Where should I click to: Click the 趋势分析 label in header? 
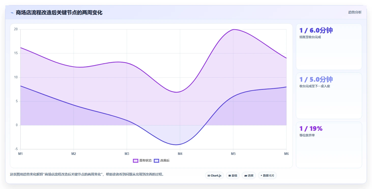pos(355,12)
